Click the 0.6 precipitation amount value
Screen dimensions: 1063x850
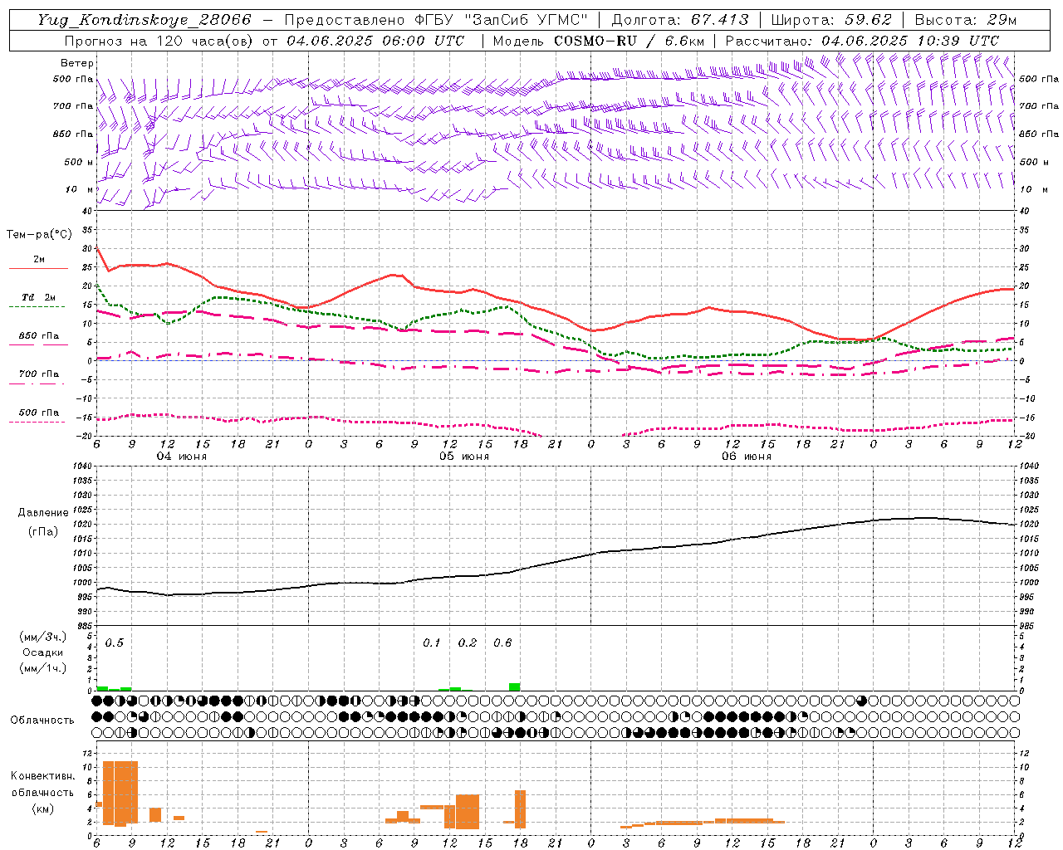(x=502, y=643)
